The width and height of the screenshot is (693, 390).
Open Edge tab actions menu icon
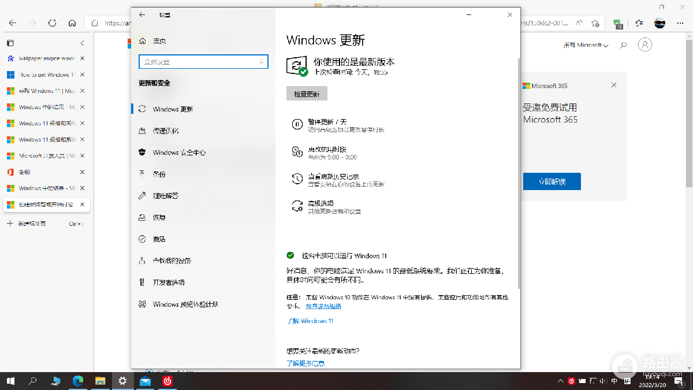(x=10, y=43)
